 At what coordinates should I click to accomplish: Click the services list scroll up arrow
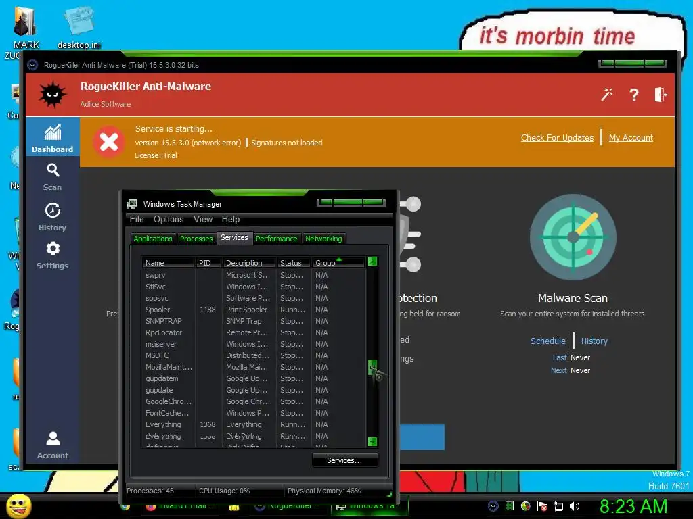373,262
